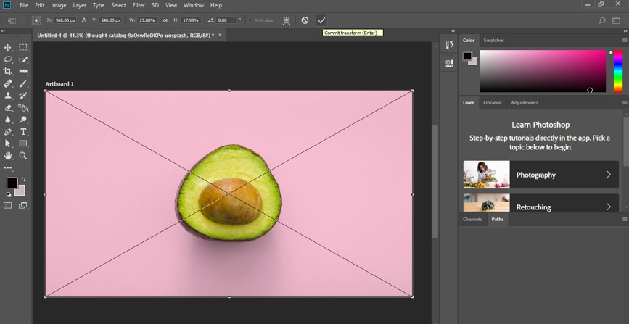Click the W width percentage field
The height and width of the screenshot is (324, 629).
coord(147,20)
